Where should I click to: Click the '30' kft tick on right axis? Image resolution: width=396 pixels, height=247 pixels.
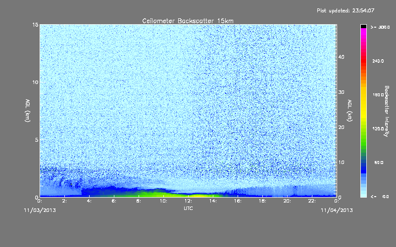(341, 92)
